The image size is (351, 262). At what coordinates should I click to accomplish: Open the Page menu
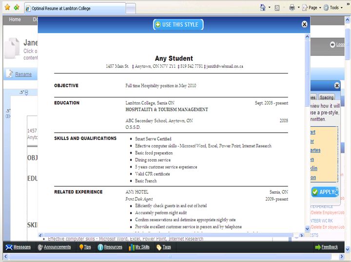pos(312,8)
